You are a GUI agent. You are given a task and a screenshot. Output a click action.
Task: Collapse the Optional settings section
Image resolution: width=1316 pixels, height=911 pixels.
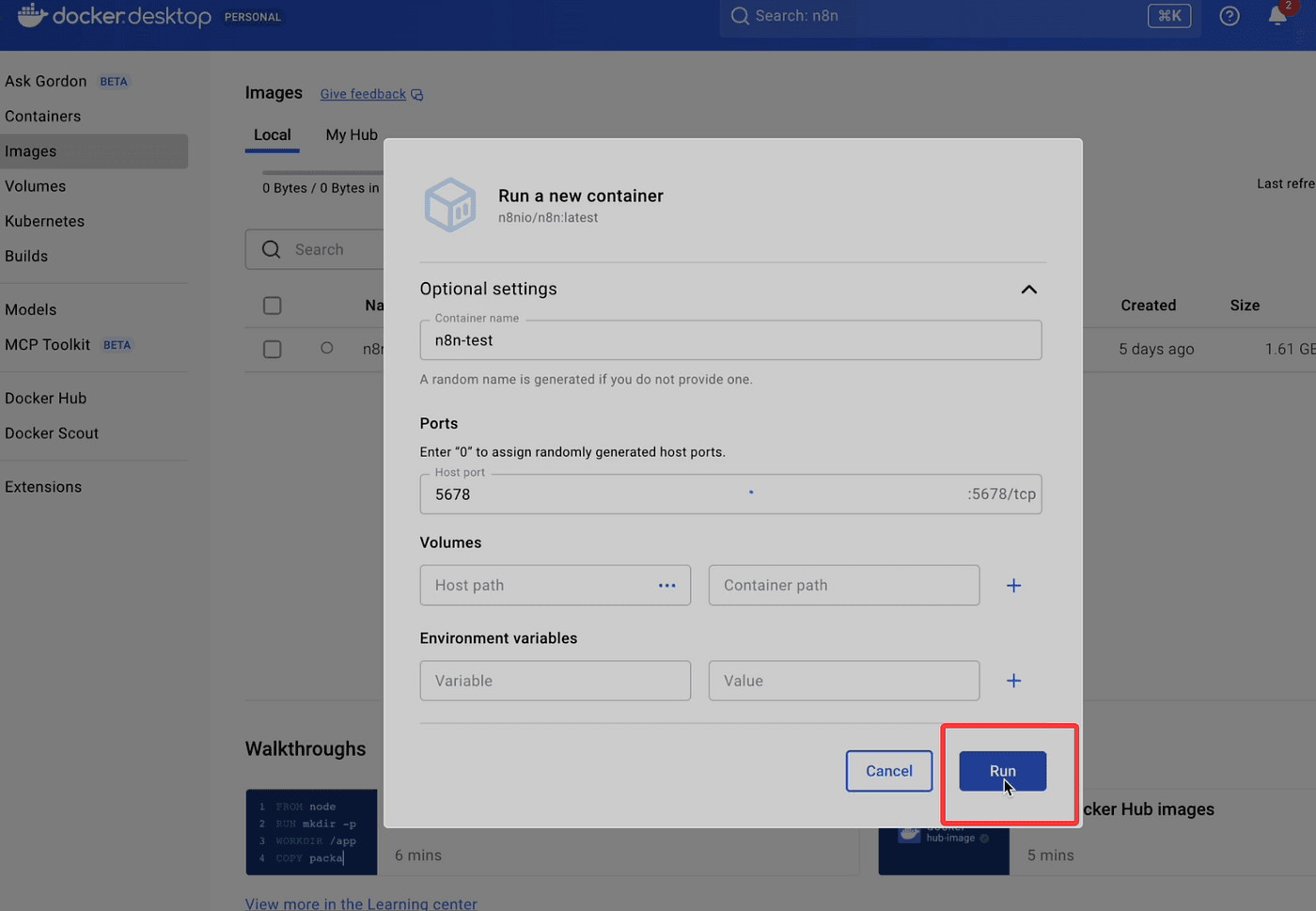(1028, 290)
